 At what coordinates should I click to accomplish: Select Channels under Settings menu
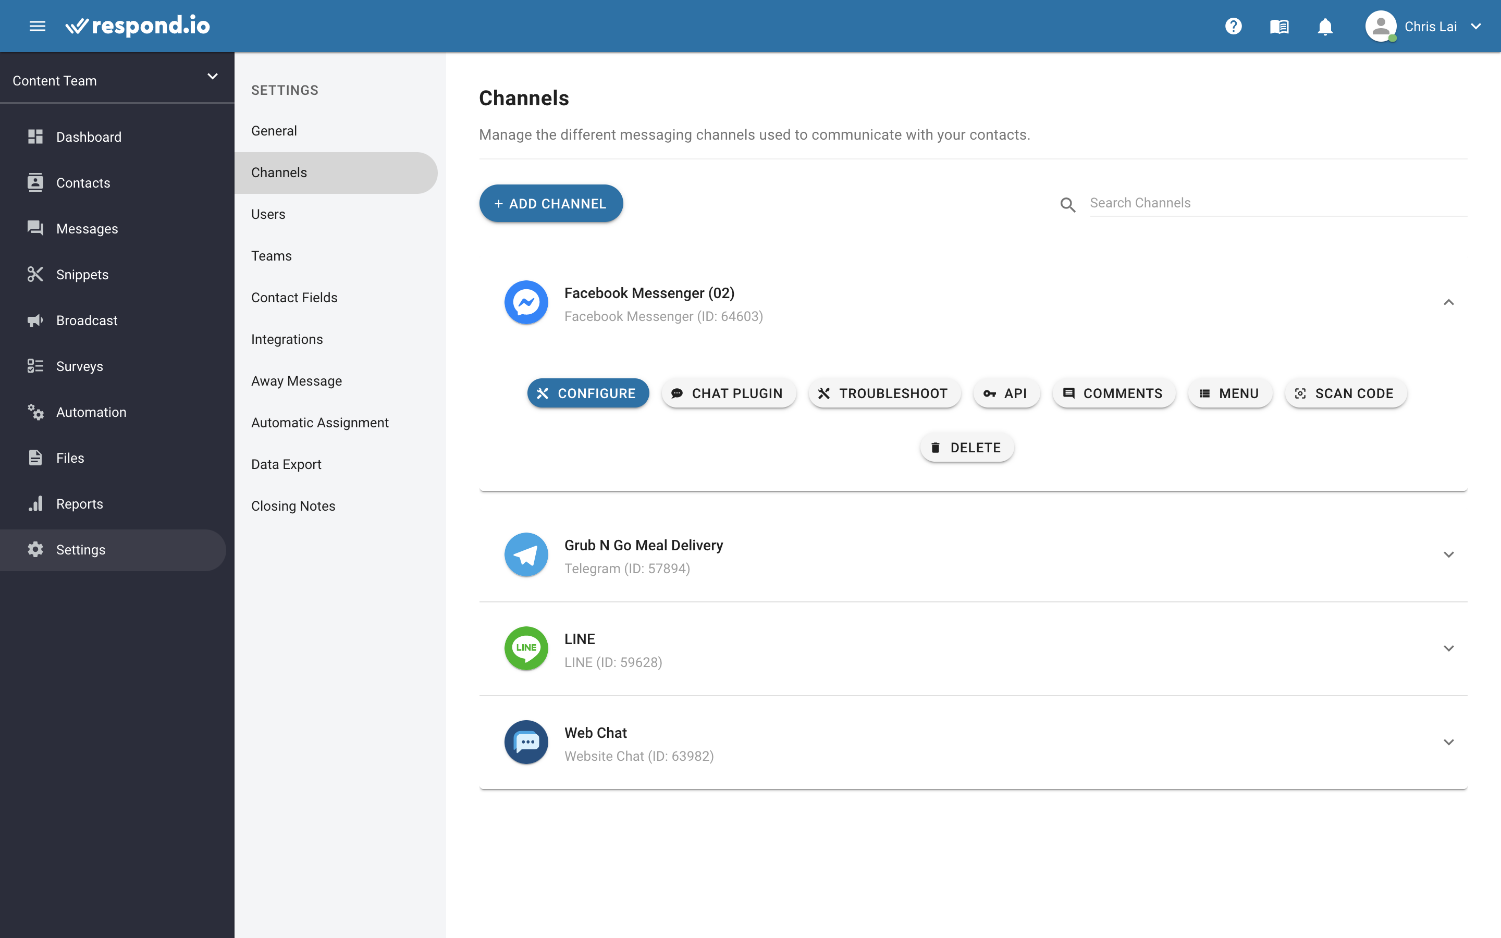[x=279, y=172]
